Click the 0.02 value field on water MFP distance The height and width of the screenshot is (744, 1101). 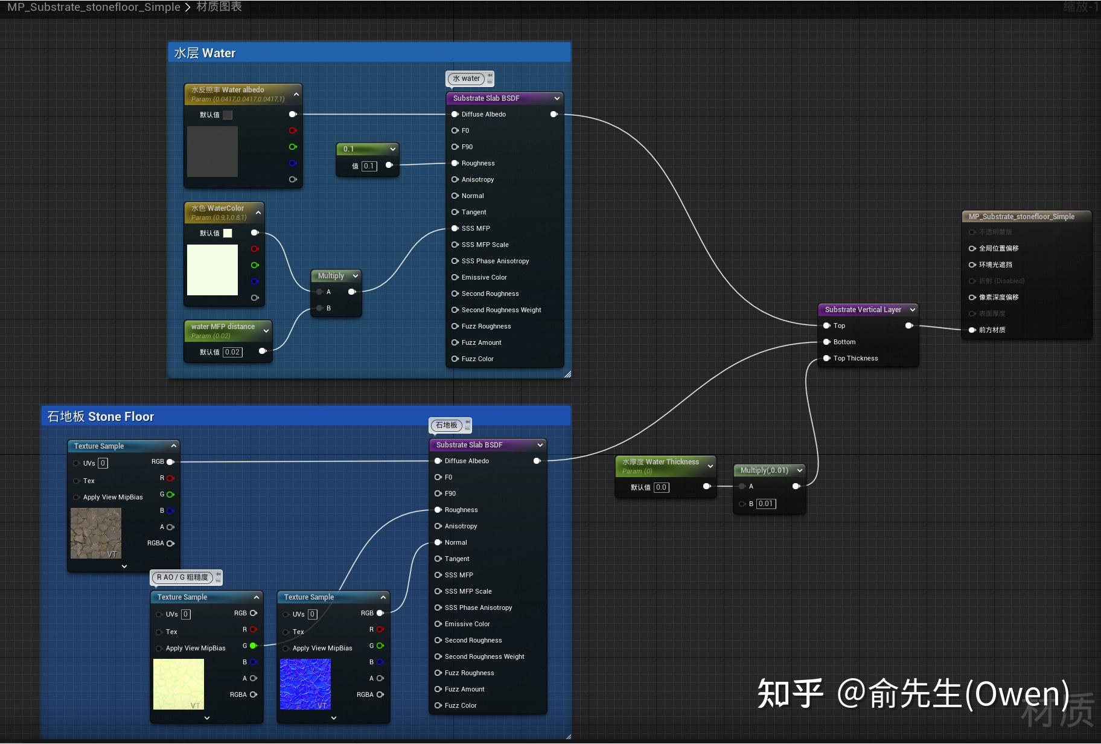pos(232,352)
